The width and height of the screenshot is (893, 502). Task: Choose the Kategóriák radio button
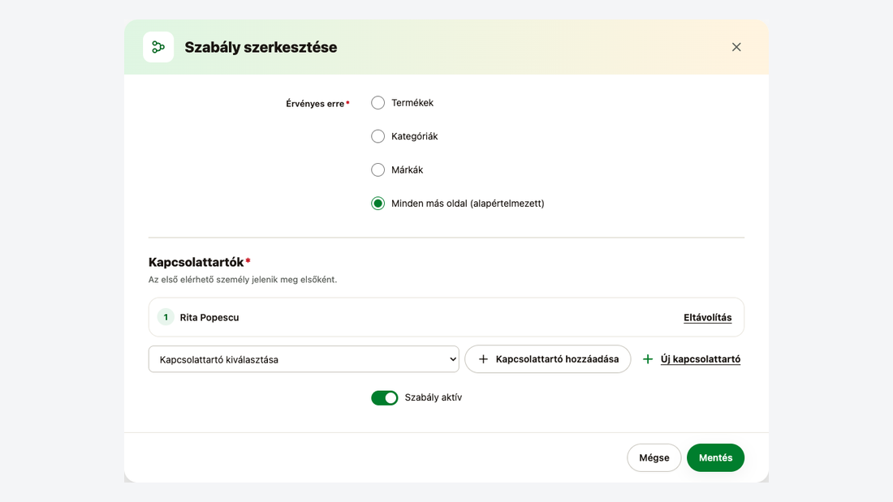[377, 136]
